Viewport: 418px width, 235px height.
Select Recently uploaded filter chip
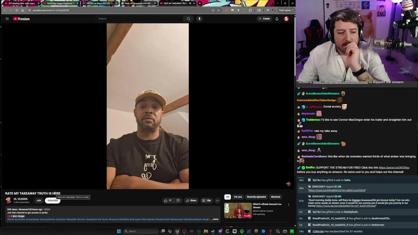point(256,197)
